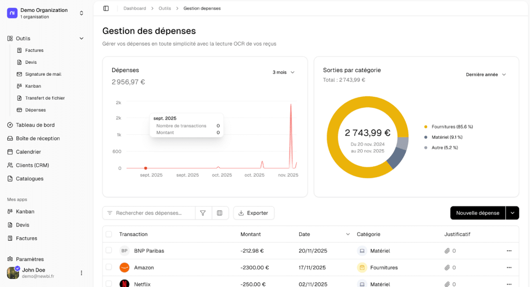
Task: Tick the Amazon transaction checkbox
Action: 109,267
